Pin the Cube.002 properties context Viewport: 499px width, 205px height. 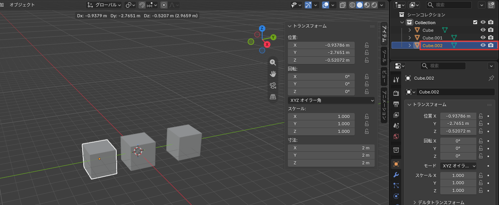click(491, 78)
